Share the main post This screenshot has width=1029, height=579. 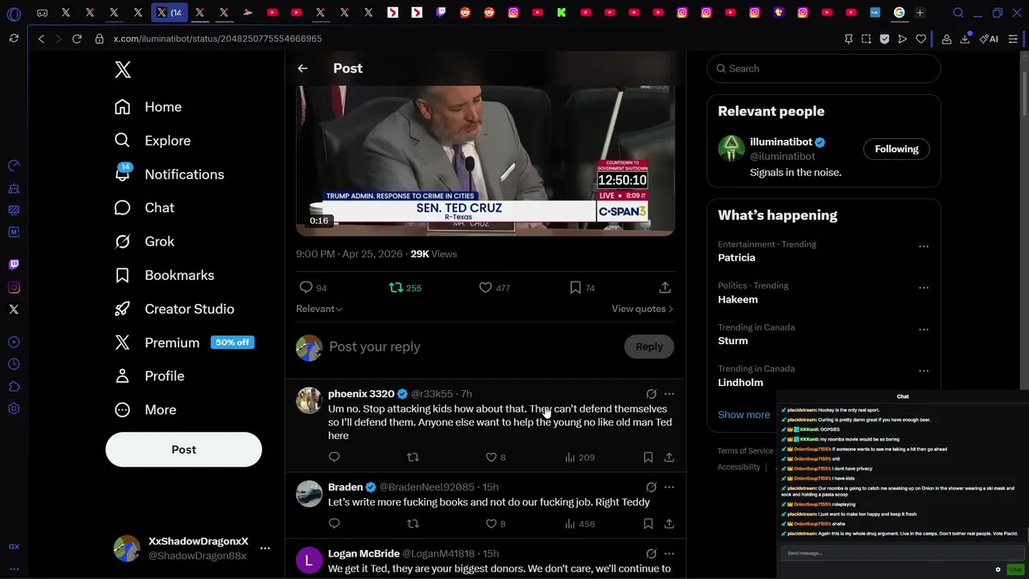pos(665,287)
